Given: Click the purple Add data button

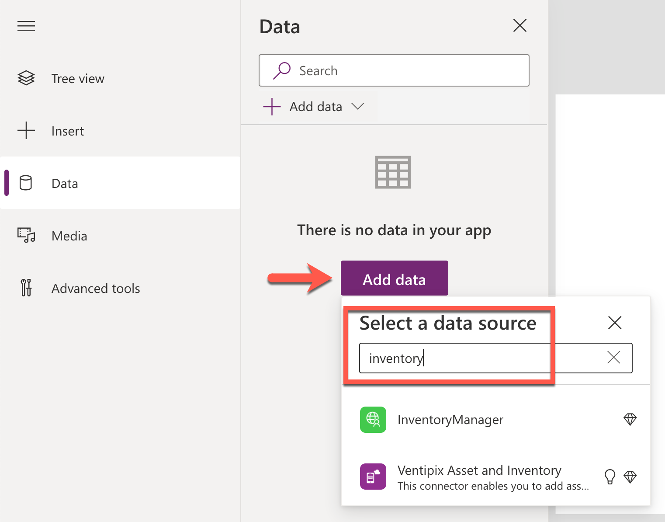Looking at the screenshot, I should point(395,278).
